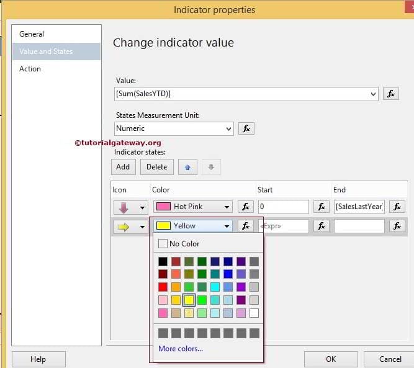
Task: Open the Numeric measurement unit dropdown
Action: [x=228, y=129]
